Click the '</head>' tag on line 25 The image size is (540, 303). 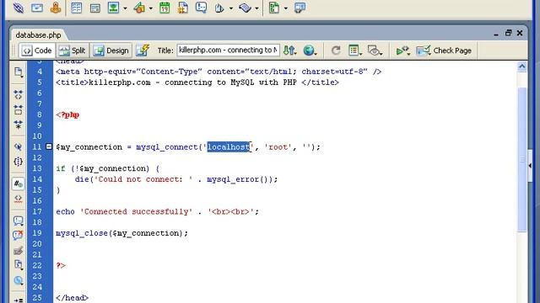72,297
